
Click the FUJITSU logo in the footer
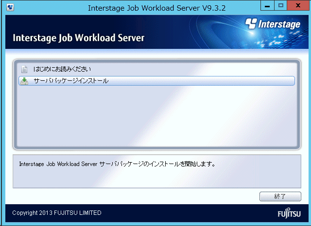coord(289,213)
